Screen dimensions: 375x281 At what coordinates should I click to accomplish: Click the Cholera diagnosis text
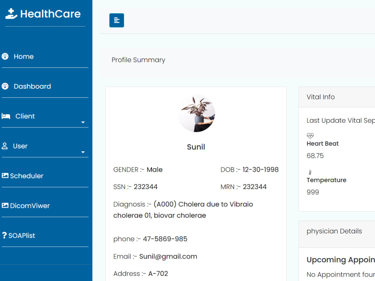pyautogui.click(x=183, y=210)
